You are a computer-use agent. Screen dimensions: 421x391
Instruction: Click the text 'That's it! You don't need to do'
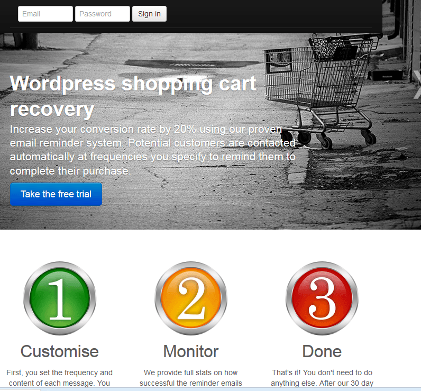pos(322,372)
